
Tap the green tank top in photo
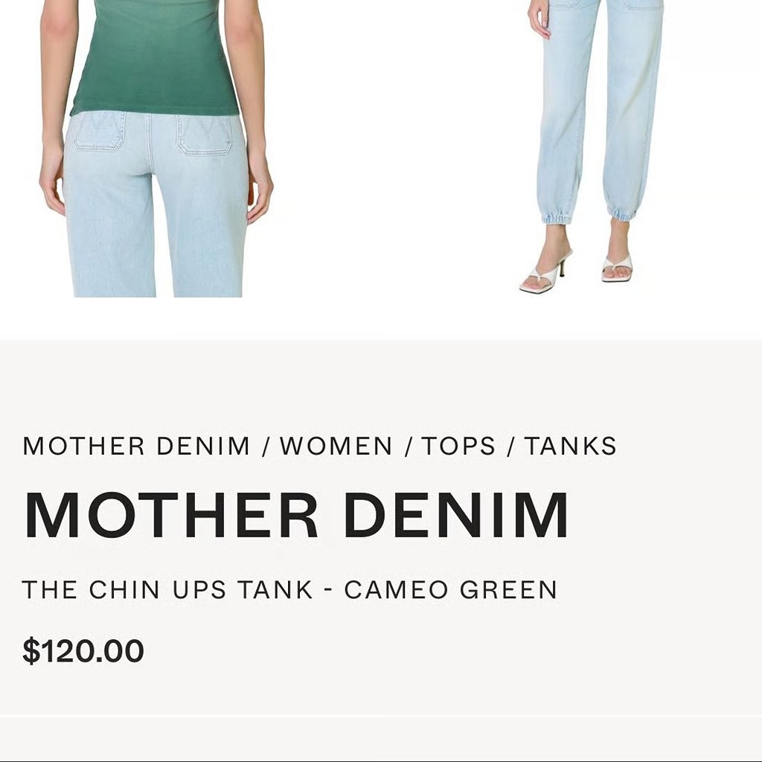click(156, 58)
